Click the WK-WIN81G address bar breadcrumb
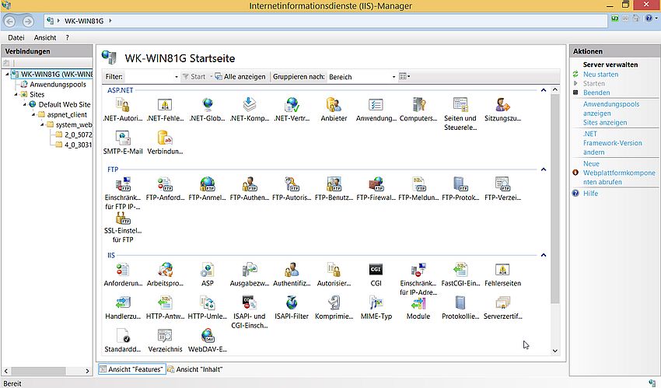 (x=84, y=21)
